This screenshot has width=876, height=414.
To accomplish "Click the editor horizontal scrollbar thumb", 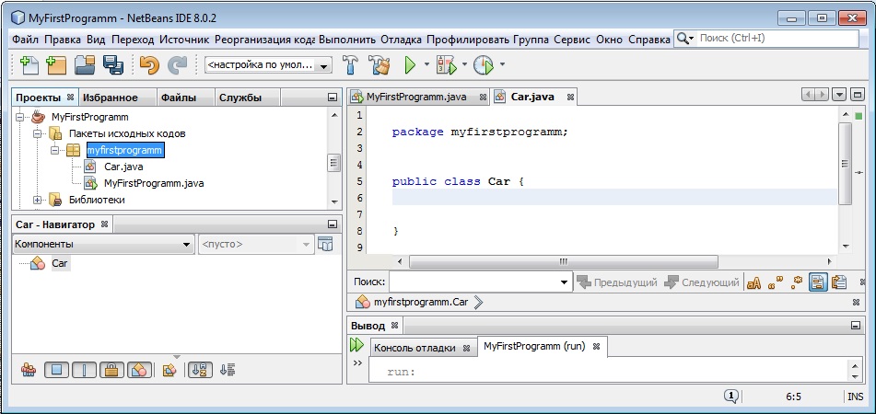I will click(563, 261).
